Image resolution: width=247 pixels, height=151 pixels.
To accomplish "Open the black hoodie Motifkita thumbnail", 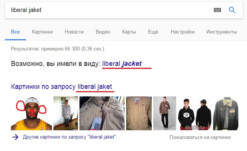I will pos(195,113).
